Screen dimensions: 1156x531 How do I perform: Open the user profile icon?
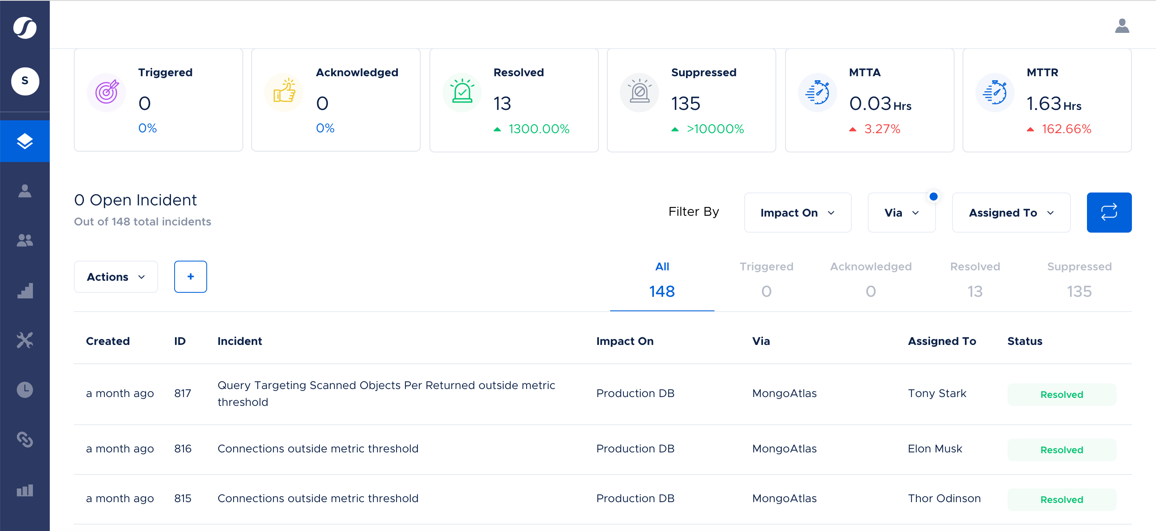point(1122,26)
